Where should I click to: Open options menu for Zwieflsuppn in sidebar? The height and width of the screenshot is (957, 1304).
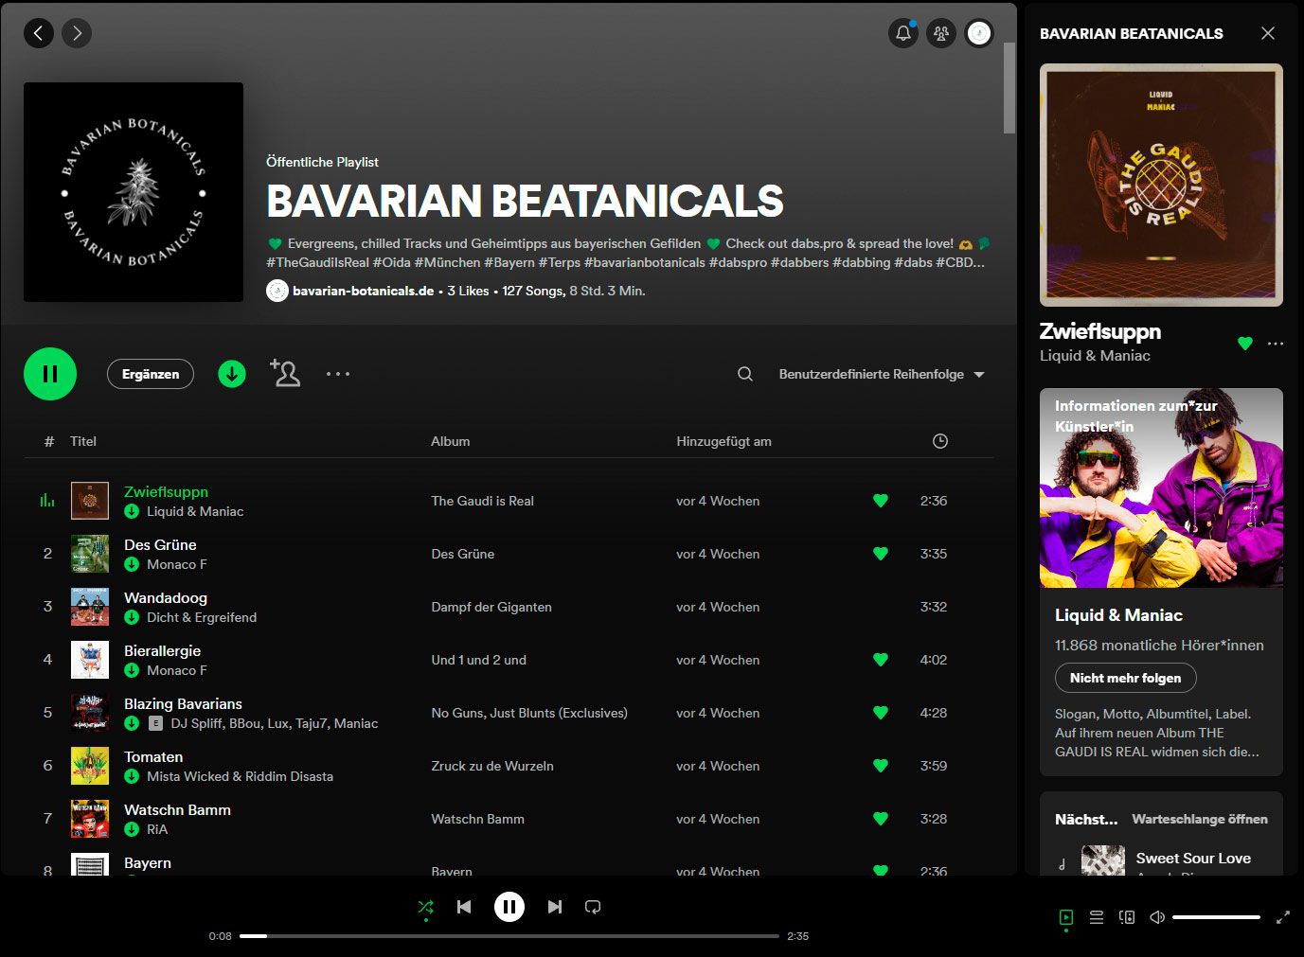click(x=1275, y=344)
